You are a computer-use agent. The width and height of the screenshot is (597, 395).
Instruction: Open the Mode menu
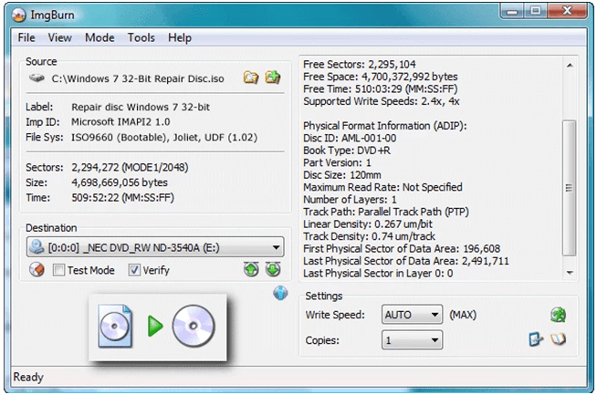pos(99,38)
